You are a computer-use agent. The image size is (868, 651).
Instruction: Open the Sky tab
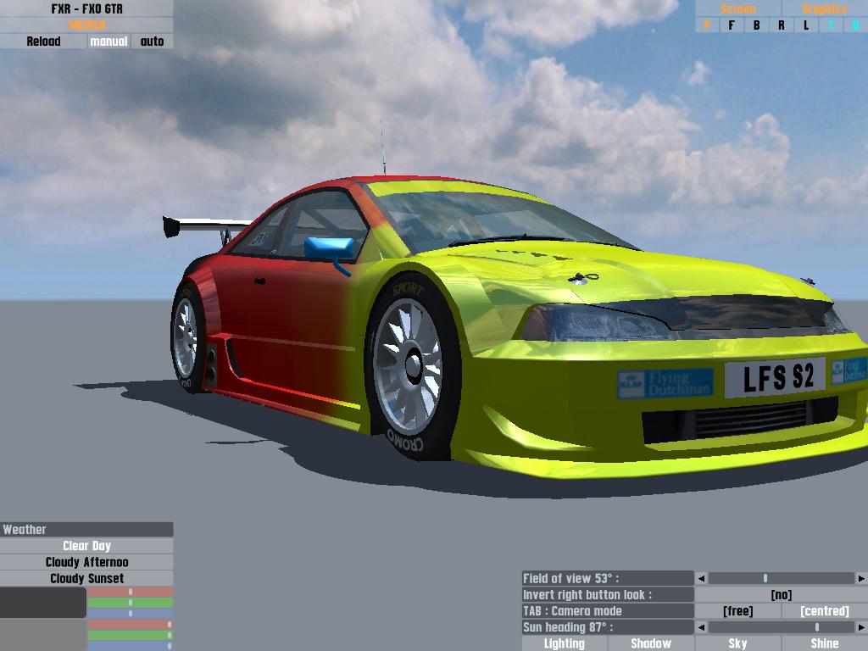click(738, 643)
